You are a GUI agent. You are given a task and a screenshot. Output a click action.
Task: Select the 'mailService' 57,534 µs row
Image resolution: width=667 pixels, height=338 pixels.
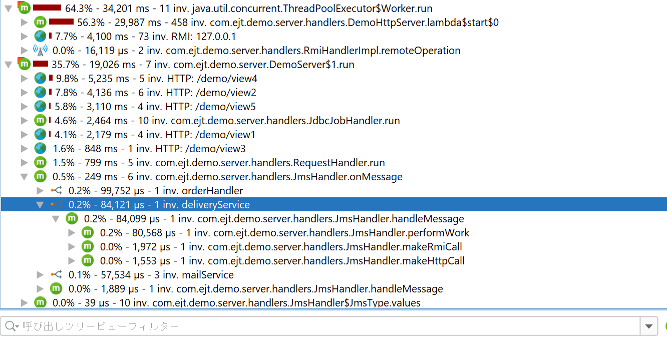(151, 275)
